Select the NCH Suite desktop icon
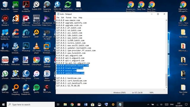 47,89
